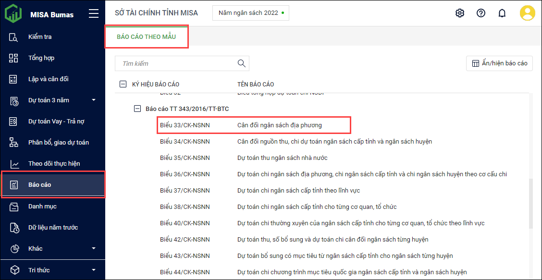Screen dimensions: 542x280
Task: Open Phân bổ, giao dự toán section
Action: pyautogui.click(x=58, y=143)
